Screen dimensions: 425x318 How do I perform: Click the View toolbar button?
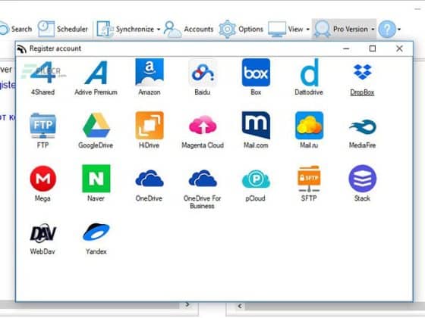(x=285, y=29)
